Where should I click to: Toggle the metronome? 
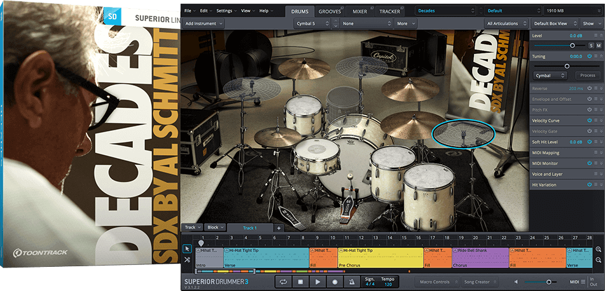coord(352,281)
